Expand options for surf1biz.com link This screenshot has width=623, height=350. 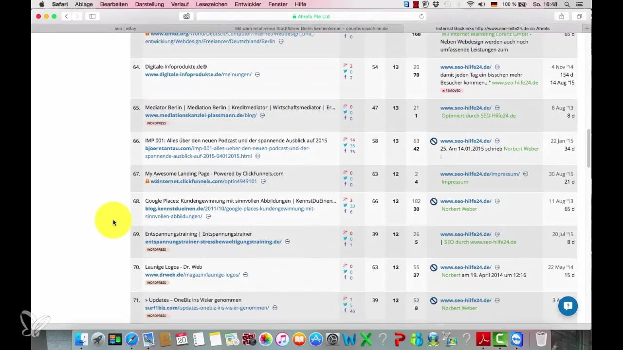(275, 308)
